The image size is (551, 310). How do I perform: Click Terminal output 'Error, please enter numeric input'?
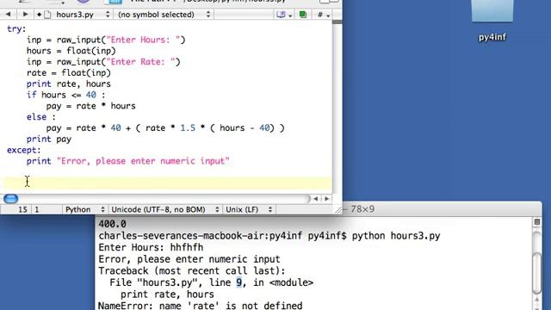click(189, 259)
